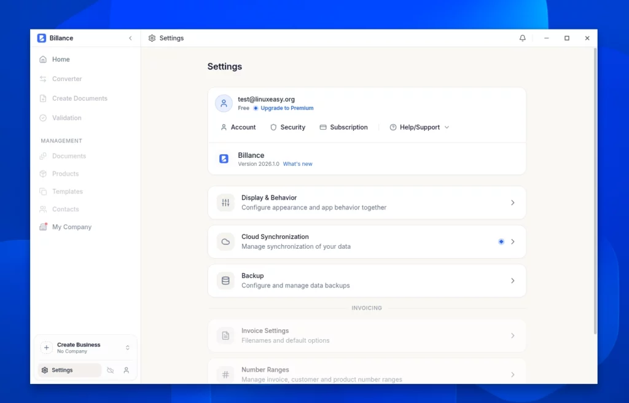Viewport: 629px width, 403px height.
Task: Open Documents under Management
Action: pos(86,156)
